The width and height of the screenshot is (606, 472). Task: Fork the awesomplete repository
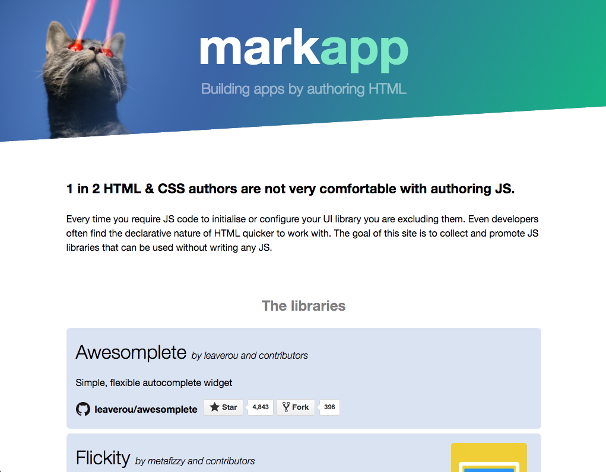[296, 407]
